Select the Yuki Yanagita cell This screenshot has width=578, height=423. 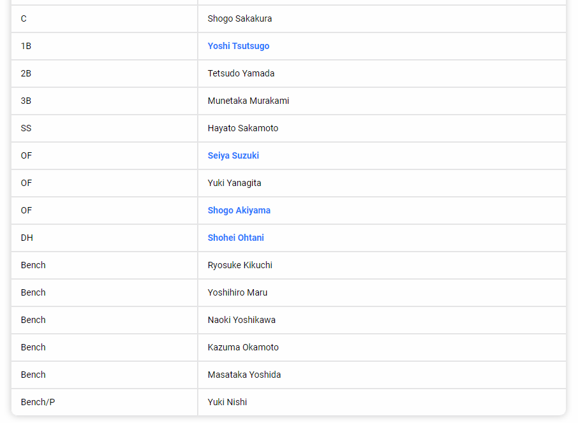234,183
